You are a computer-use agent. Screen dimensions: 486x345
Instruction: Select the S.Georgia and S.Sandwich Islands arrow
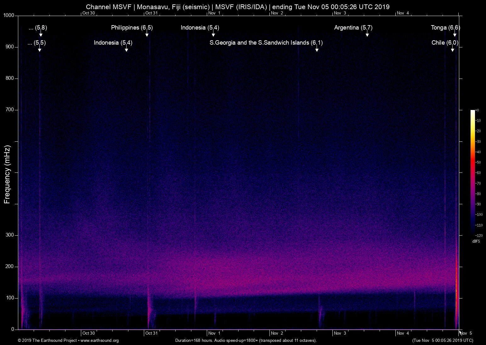pyautogui.click(x=317, y=50)
